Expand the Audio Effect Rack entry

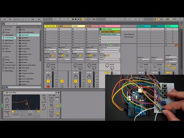[18, 32]
